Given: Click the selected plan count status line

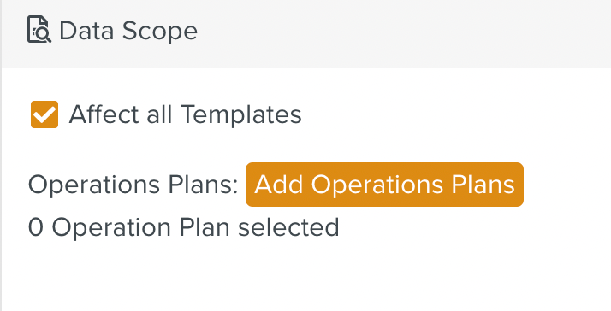Looking at the screenshot, I should coord(183,227).
